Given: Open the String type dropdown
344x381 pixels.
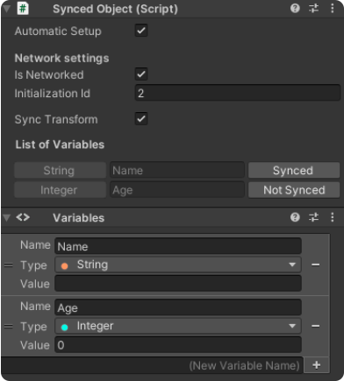Looking at the screenshot, I should 178,265.
